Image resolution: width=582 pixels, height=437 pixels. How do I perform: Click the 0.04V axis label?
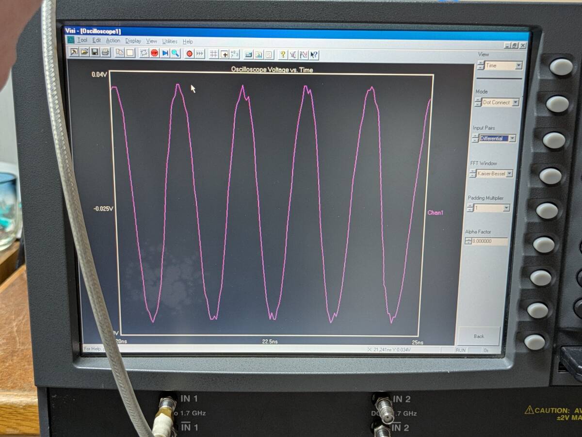click(x=98, y=75)
